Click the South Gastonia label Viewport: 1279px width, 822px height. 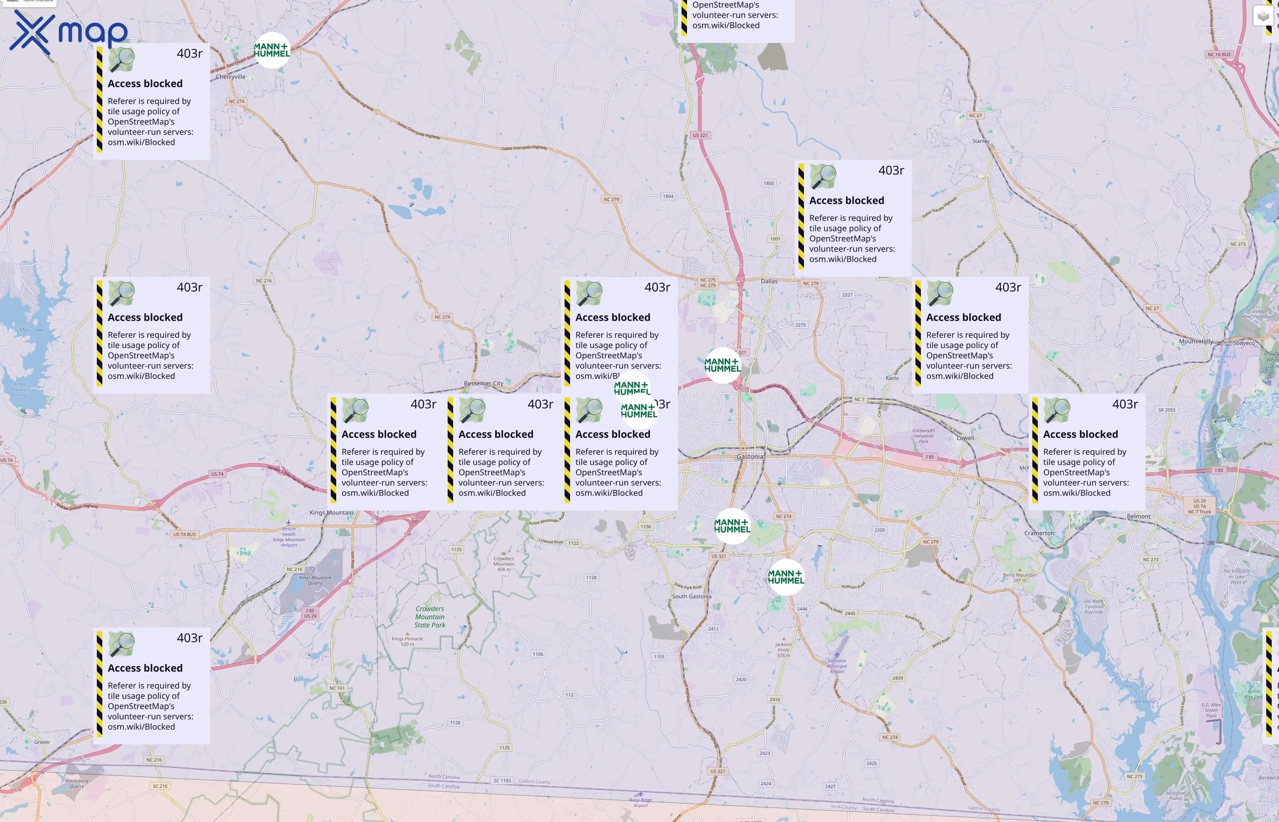(x=691, y=596)
